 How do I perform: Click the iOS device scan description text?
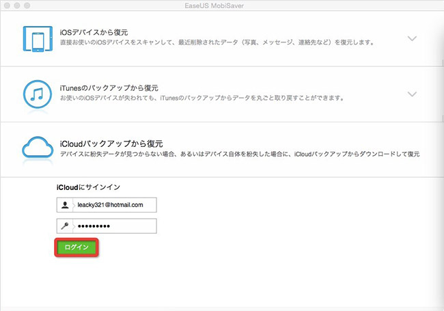pyautogui.click(x=217, y=42)
